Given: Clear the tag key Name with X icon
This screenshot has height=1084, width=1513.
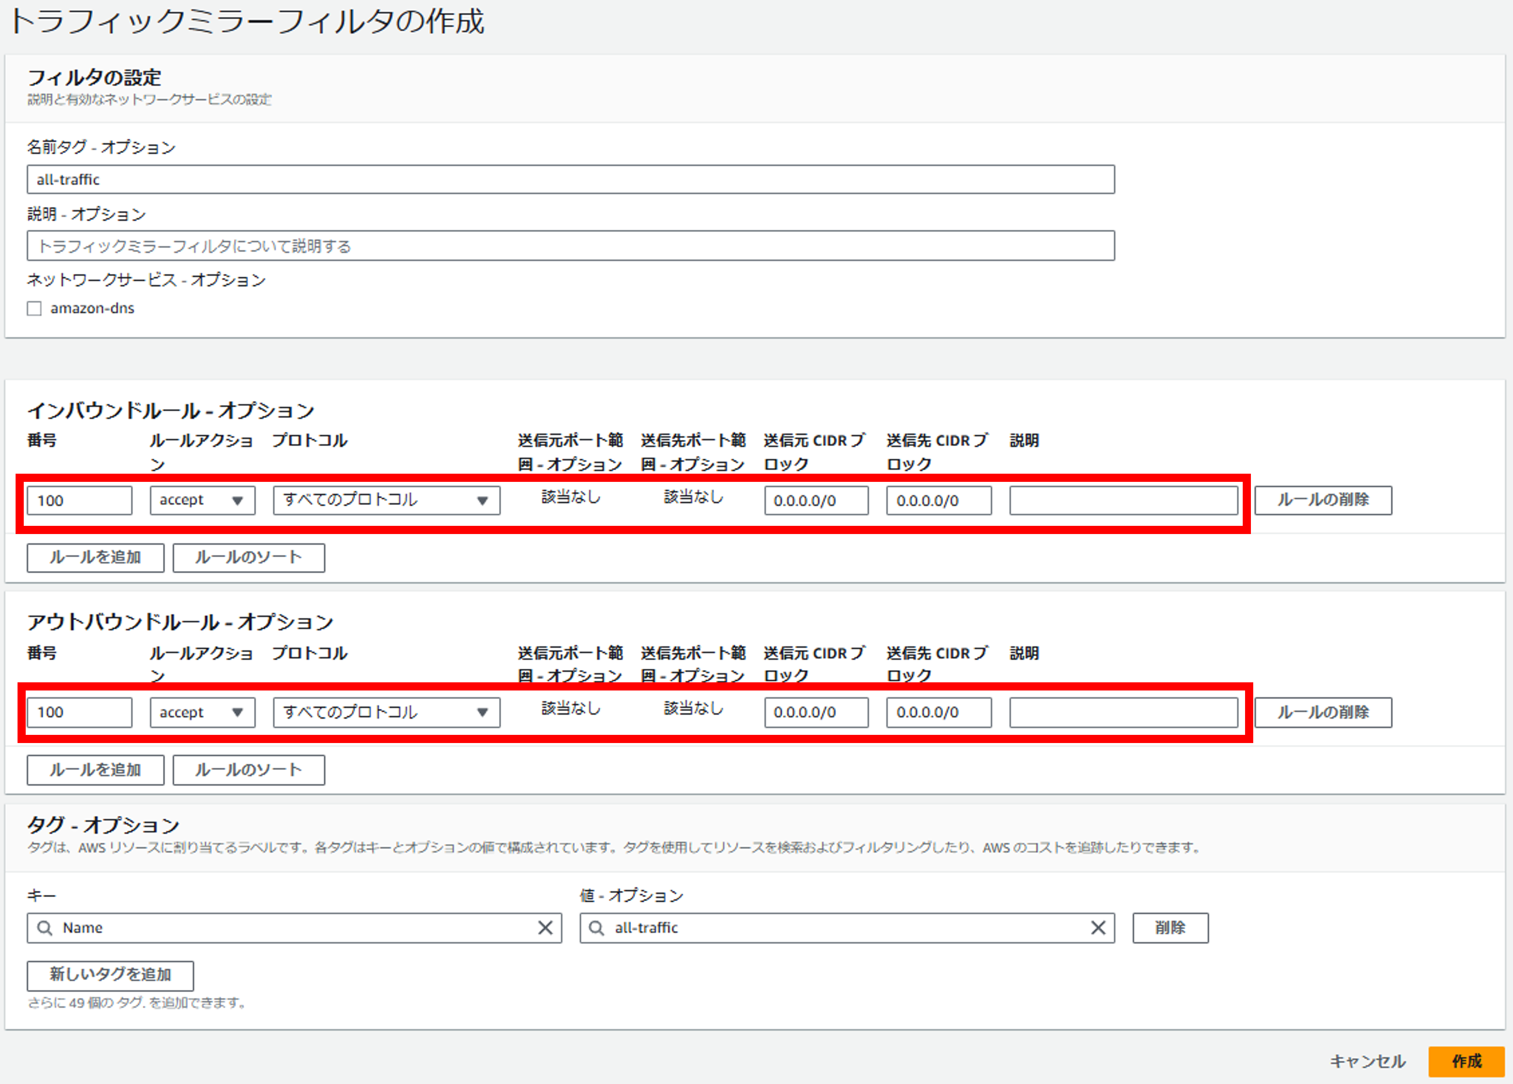Looking at the screenshot, I should pyautogui.click(x=545, y=928).
